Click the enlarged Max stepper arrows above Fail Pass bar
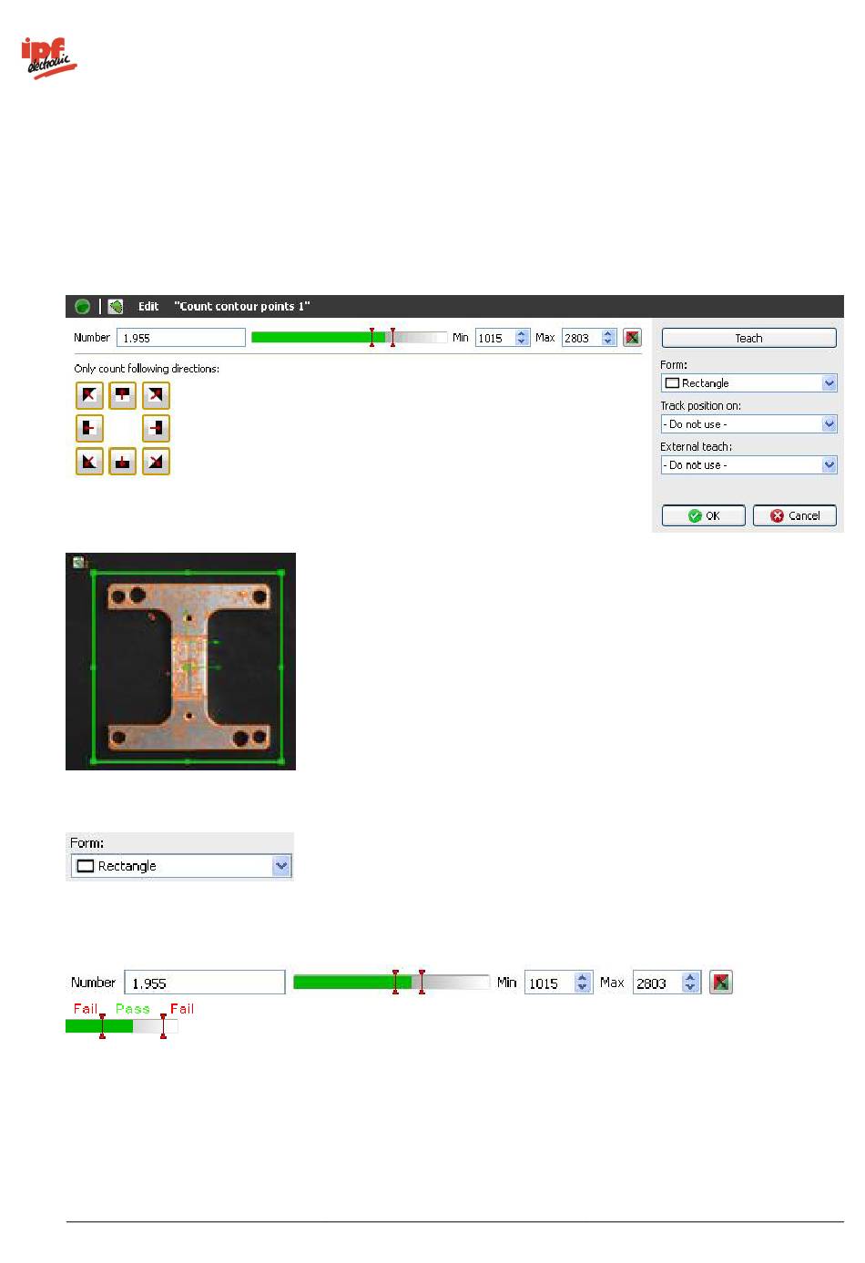 [691, 983]
